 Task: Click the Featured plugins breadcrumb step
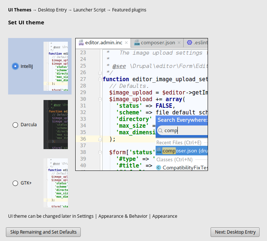[129, 10]
